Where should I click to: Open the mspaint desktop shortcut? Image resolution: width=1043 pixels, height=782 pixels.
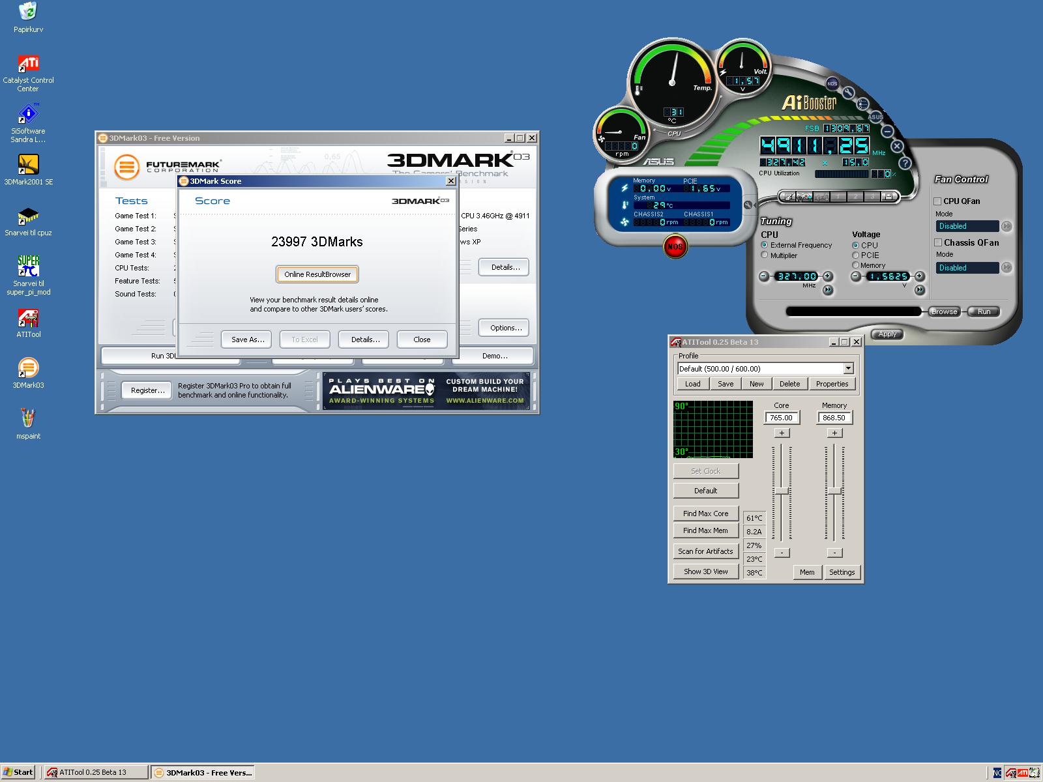point(28,425)
